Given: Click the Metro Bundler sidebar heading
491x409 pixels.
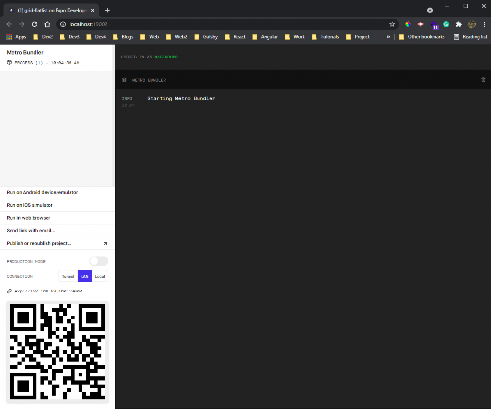Looking at the screenshot, I should 25,52.
